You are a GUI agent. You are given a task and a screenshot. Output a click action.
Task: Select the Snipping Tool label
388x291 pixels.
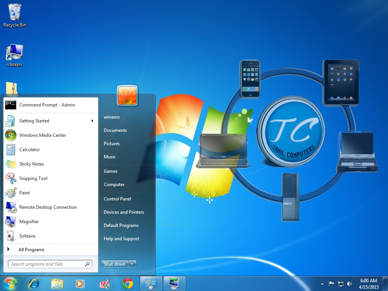coord(33,179)
